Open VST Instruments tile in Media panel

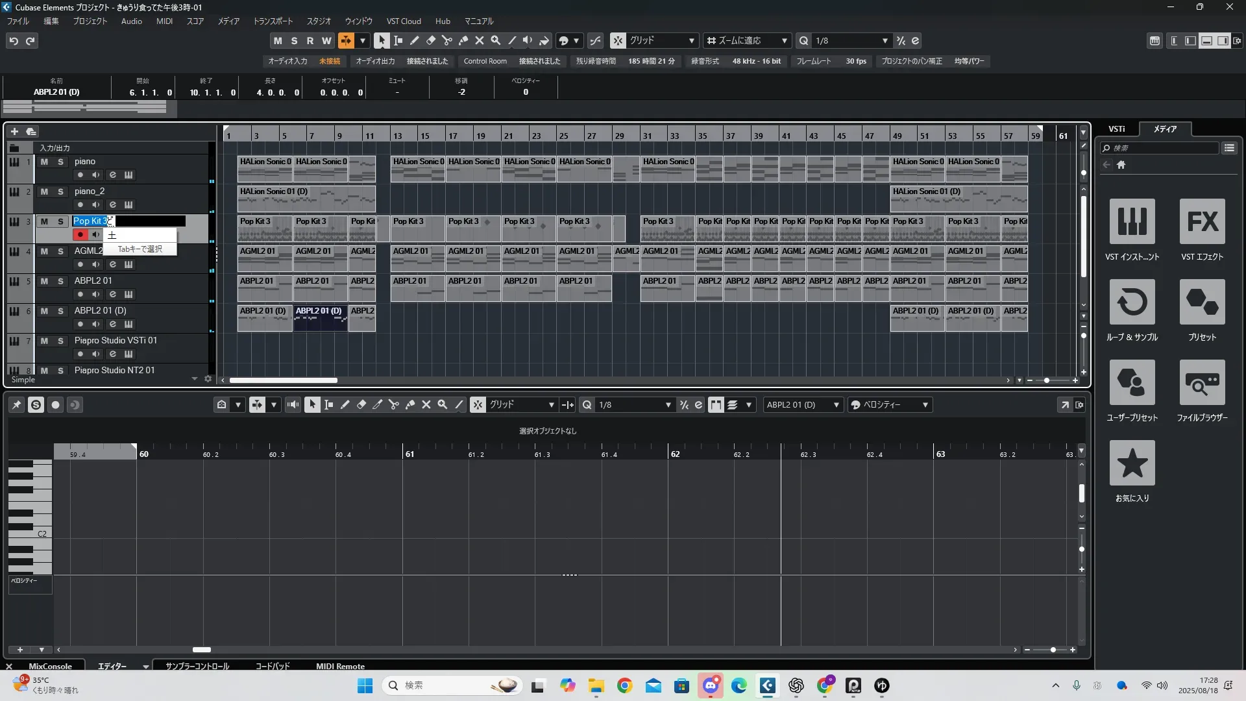[x=1132, y=222]
